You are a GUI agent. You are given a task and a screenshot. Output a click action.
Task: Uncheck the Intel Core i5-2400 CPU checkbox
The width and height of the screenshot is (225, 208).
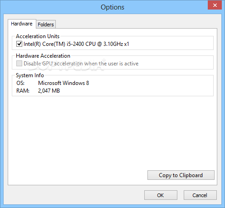pyautogui.click(x=19, y=44)
